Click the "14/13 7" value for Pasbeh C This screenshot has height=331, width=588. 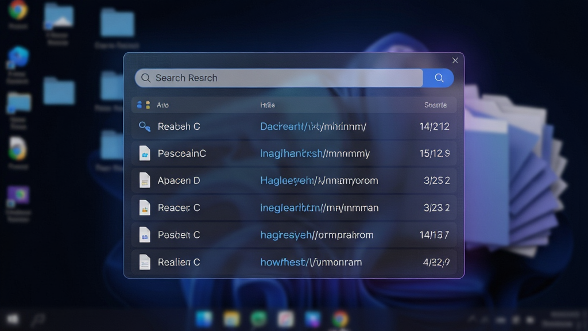(x=434, y=235)
